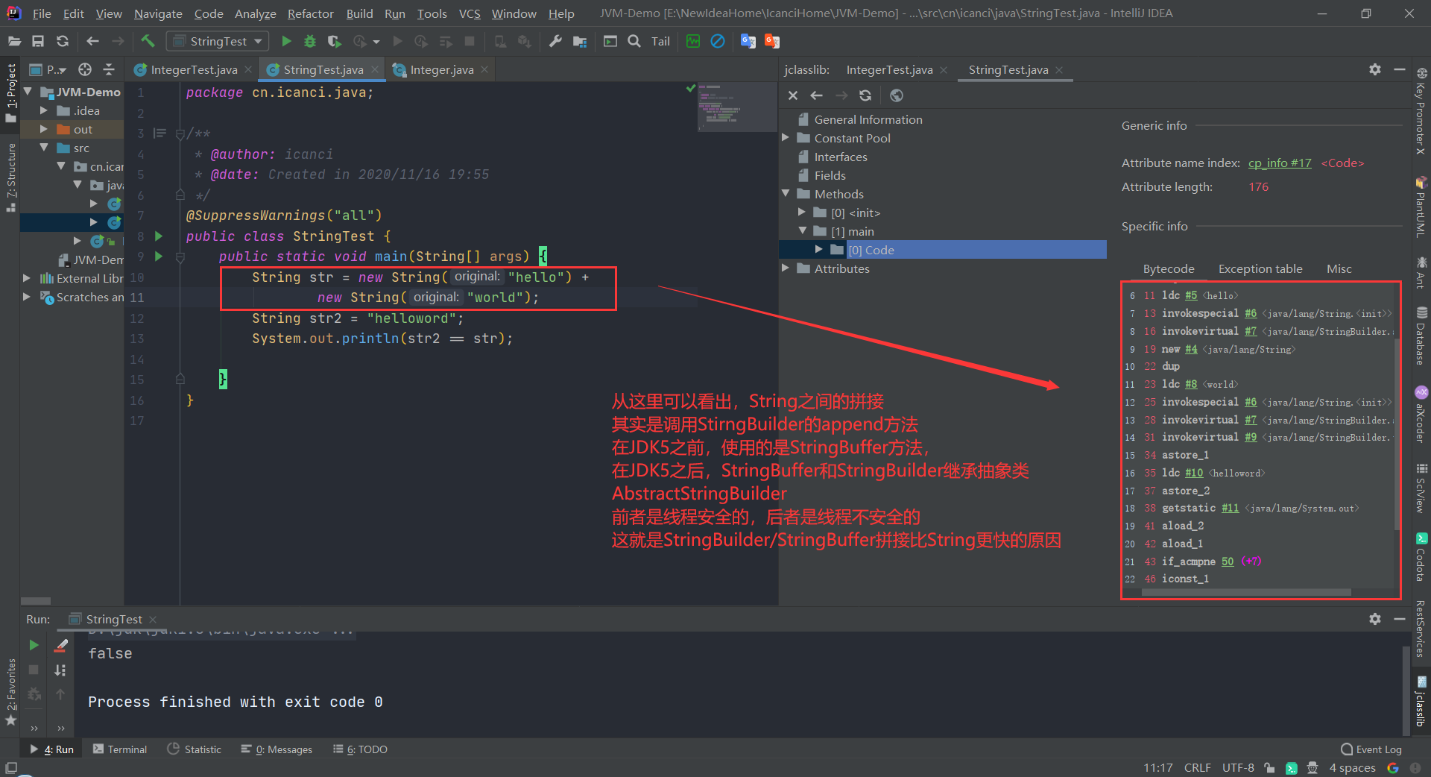Start debugging with the bug icon
Screen dimensions: 1431x777
[310, 42]
